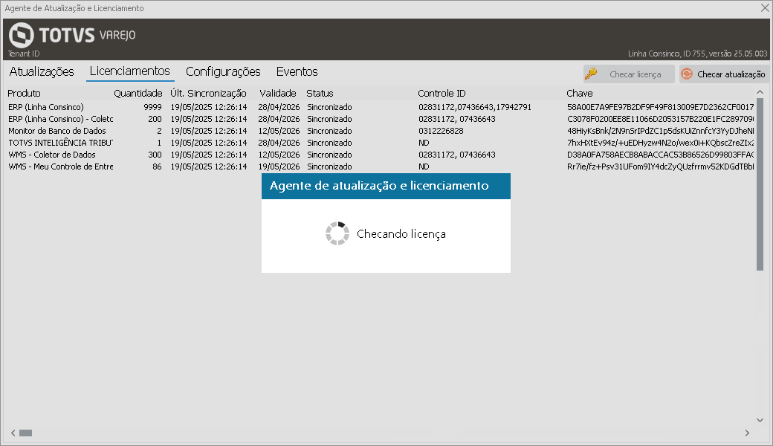Open the Licenciamentos tab

(129, 71)
